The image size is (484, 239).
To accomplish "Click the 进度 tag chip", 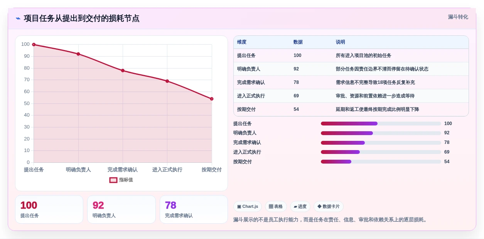I will 300,207.
